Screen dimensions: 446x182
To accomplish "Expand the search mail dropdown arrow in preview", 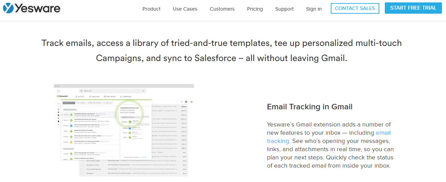I will coord(143,91).
